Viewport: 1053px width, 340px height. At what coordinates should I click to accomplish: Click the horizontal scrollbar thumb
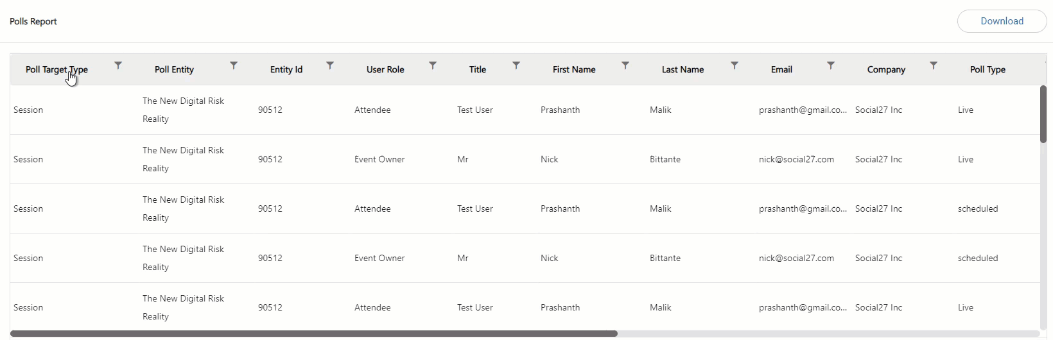313,334
